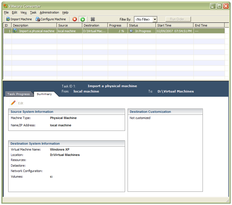This screenshot has height=205, width=232.
Task: Open the View menu
Action: pos(23,12)
